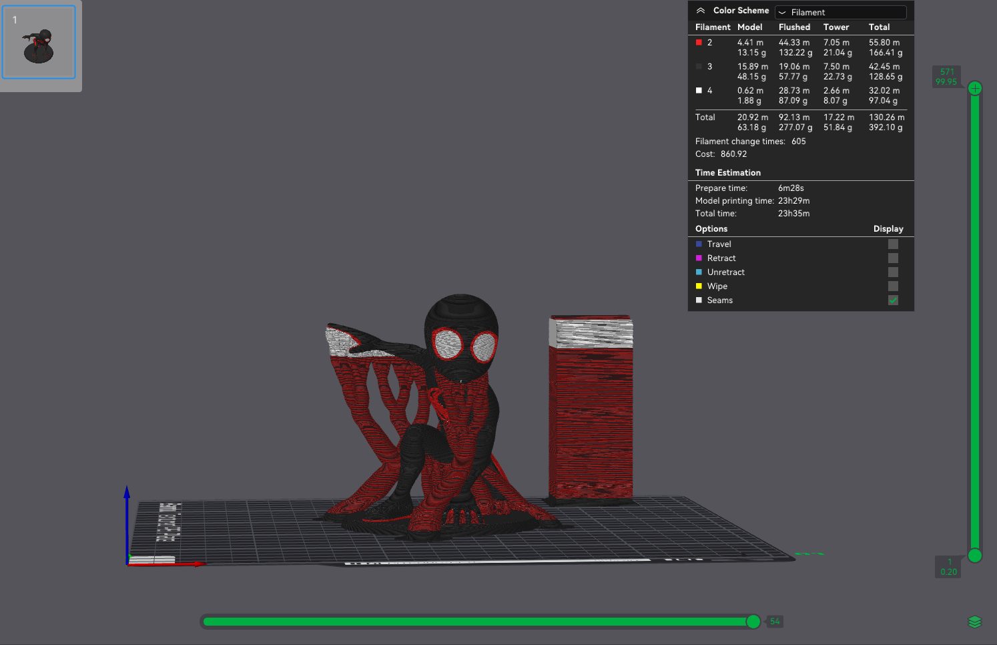Uncheck the Seams display checkbox
997x645 pixels.
tap(893, 300)
